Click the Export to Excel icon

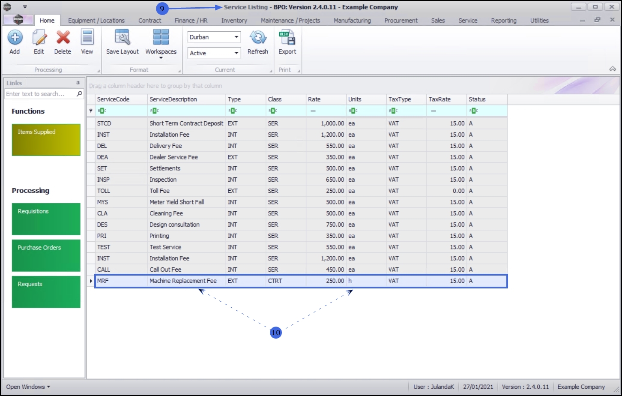pos(287,38)
